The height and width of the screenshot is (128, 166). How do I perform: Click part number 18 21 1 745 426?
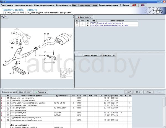click(x=111, y=105)
